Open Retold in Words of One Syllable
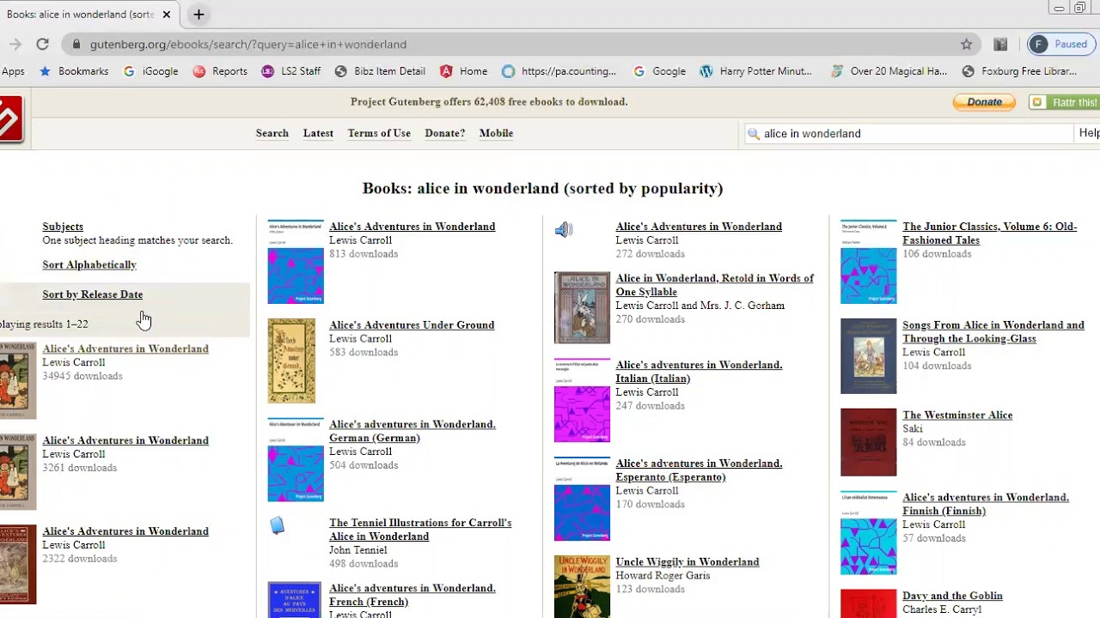The image size is (1100, 618). tap(714, 285)
